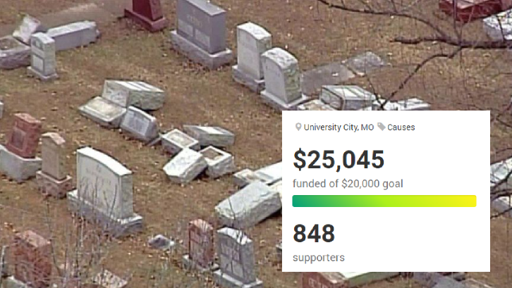Click the location pin icon
Image resolution: width=512 pixels, height=288 pixels.
point(298,127)
